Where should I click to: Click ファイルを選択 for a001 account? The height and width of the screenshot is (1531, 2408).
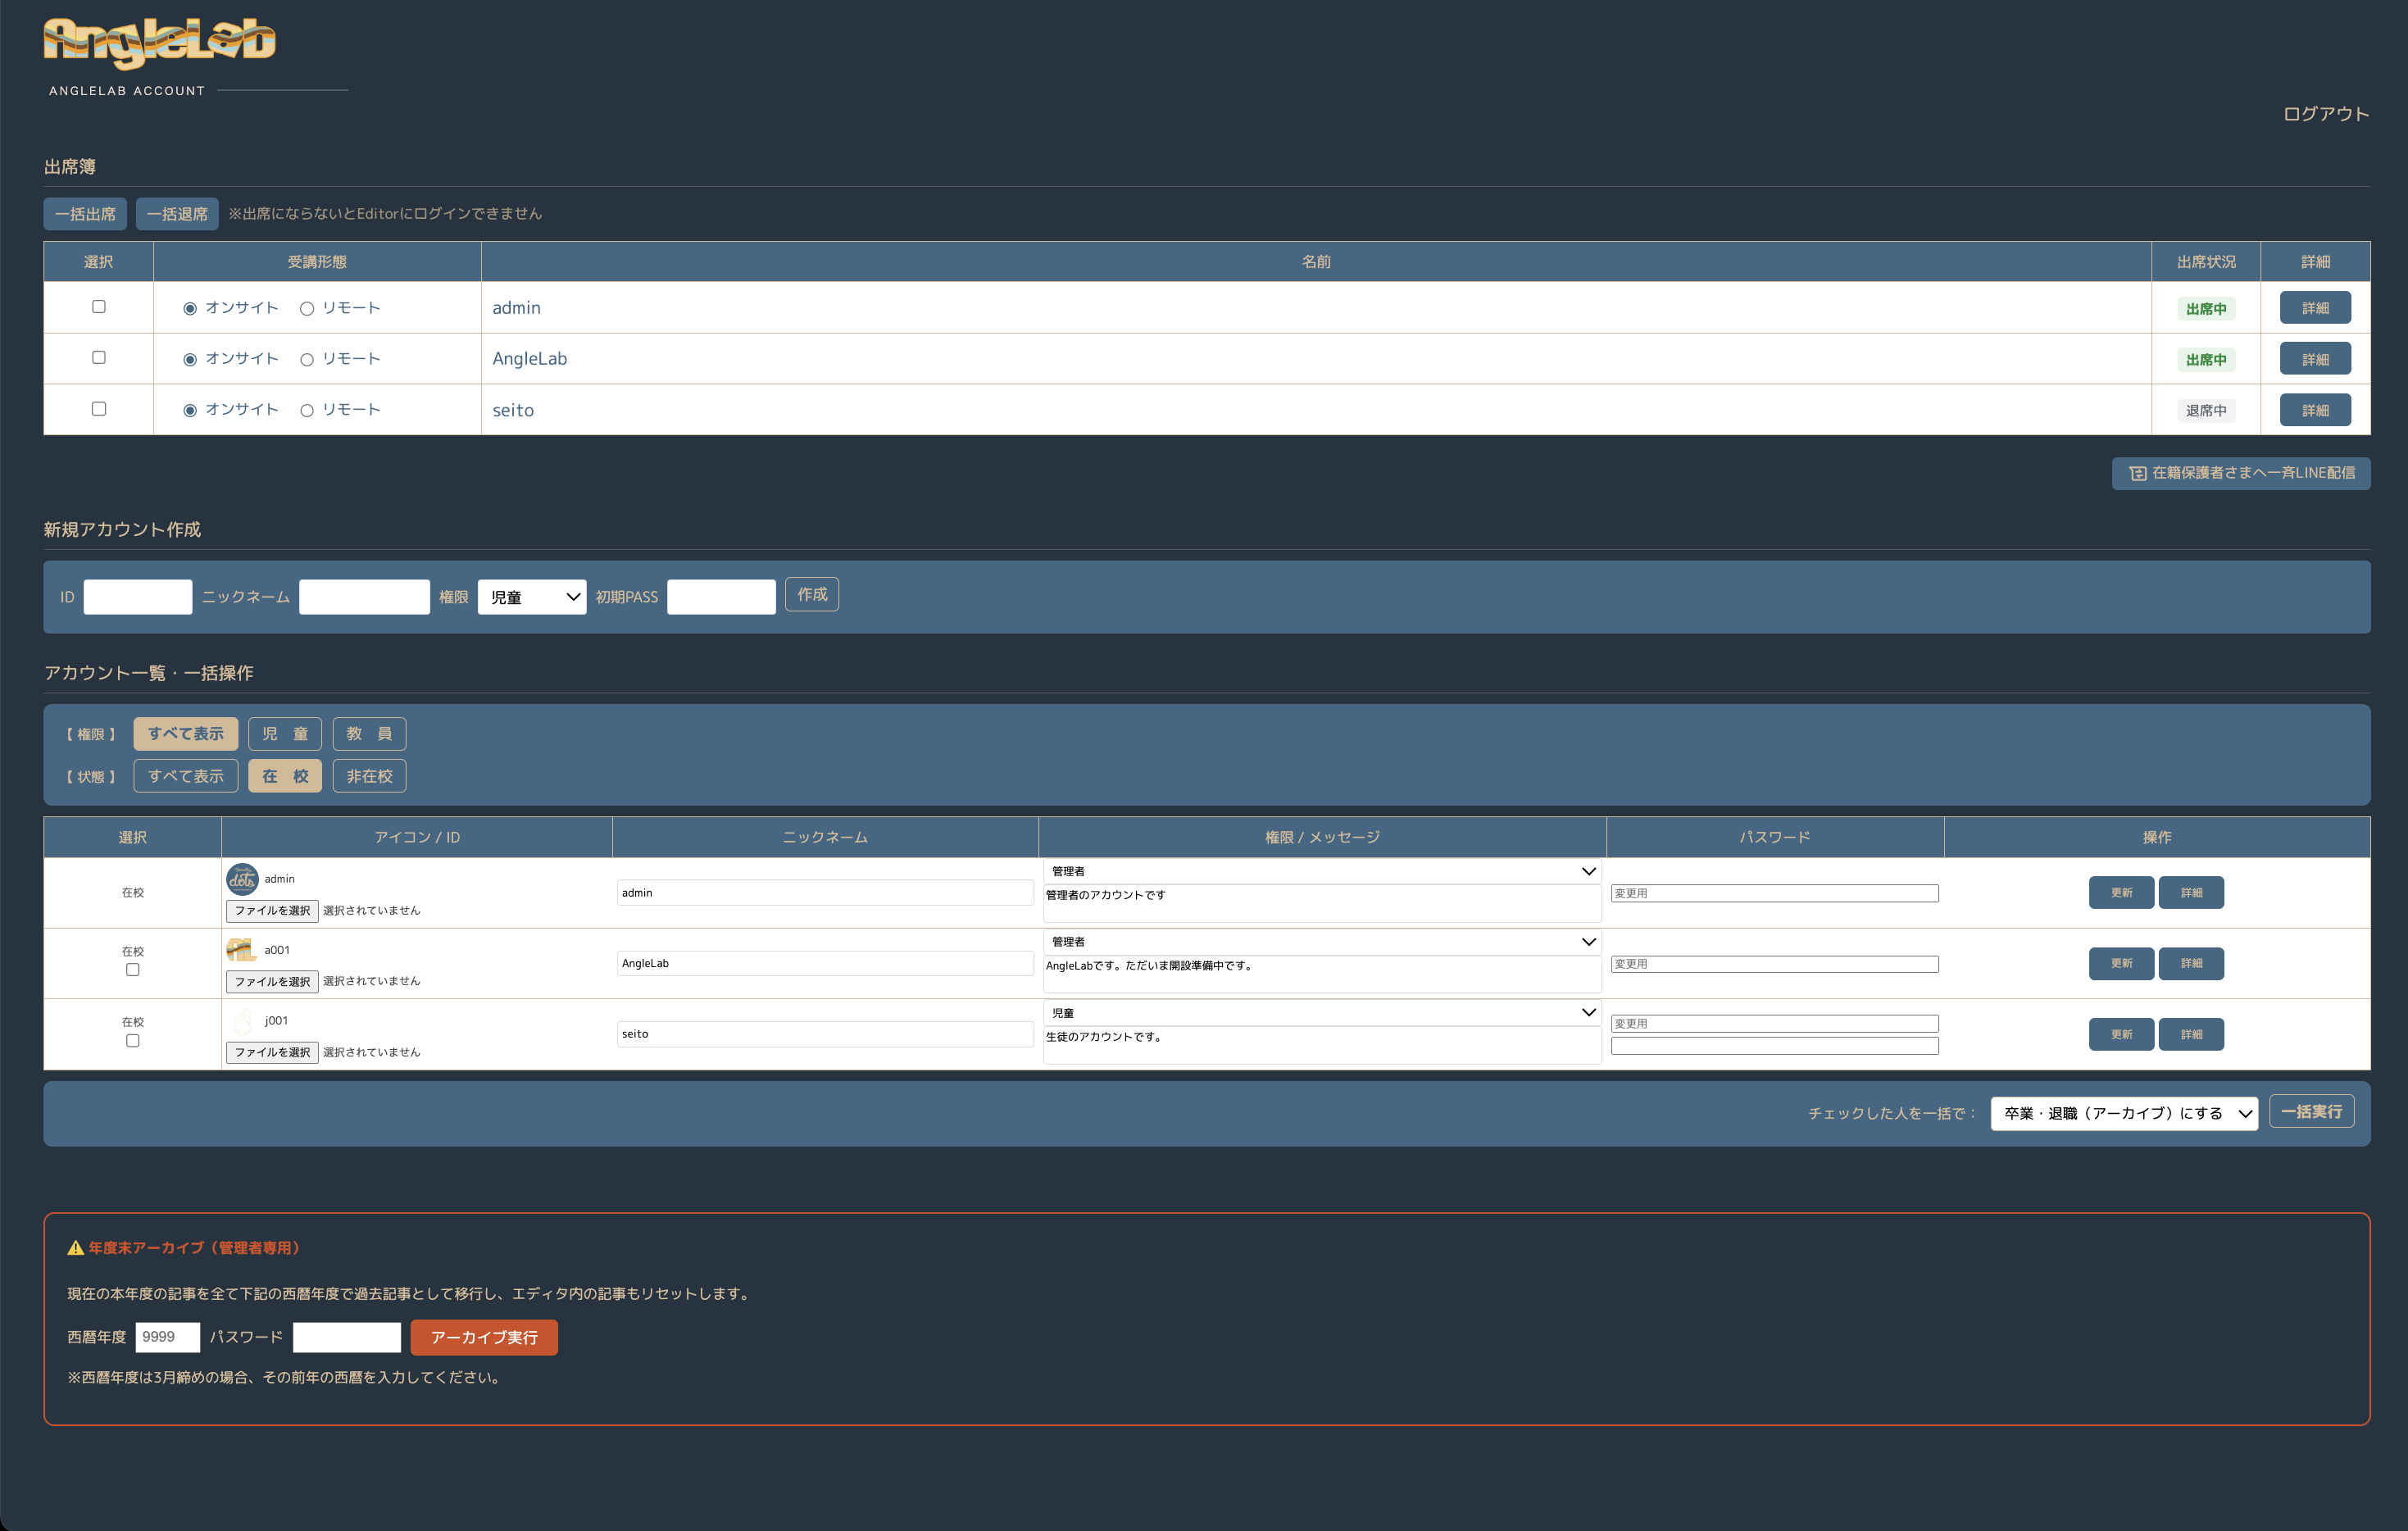[x=272, y=982]
